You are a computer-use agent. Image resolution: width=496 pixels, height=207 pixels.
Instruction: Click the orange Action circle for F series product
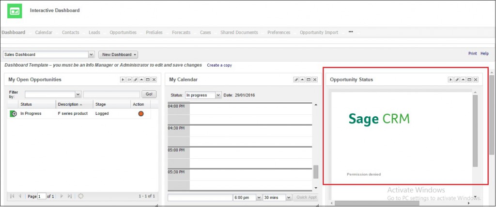[141, 114]
